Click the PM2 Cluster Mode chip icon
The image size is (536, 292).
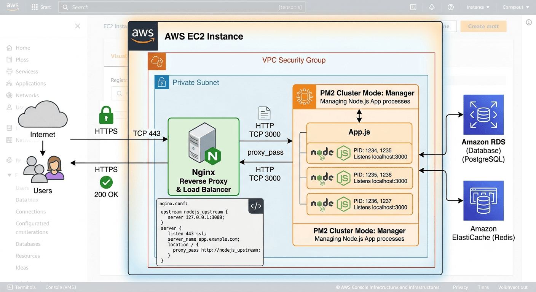(304, 97)
